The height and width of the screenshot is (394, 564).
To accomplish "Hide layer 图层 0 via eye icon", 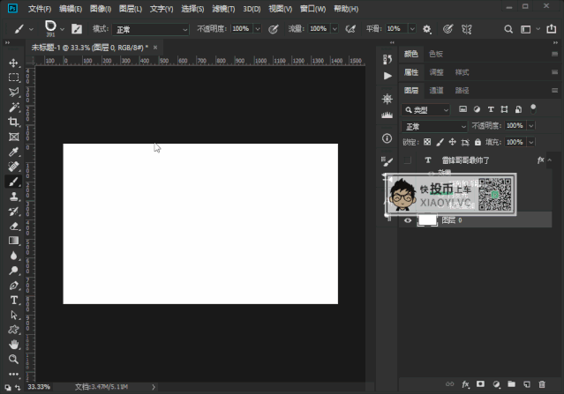I will point(408,221).
